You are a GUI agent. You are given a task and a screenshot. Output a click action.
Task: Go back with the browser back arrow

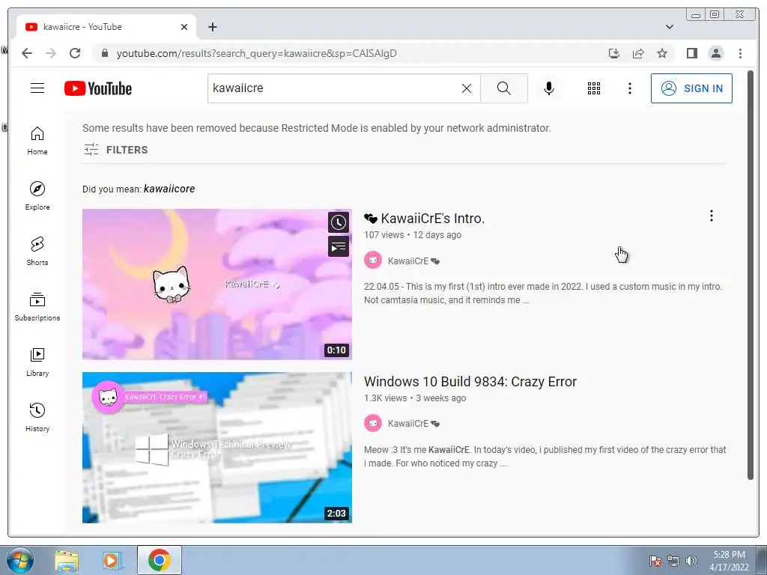[27, 53]
